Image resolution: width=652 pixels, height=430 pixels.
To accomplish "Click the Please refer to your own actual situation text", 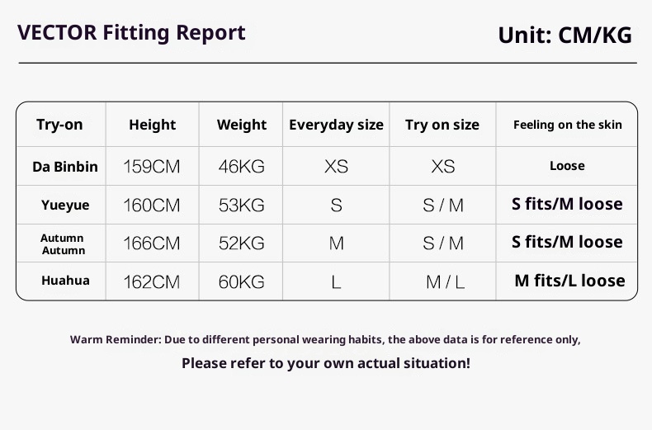I will pos(326,362).
